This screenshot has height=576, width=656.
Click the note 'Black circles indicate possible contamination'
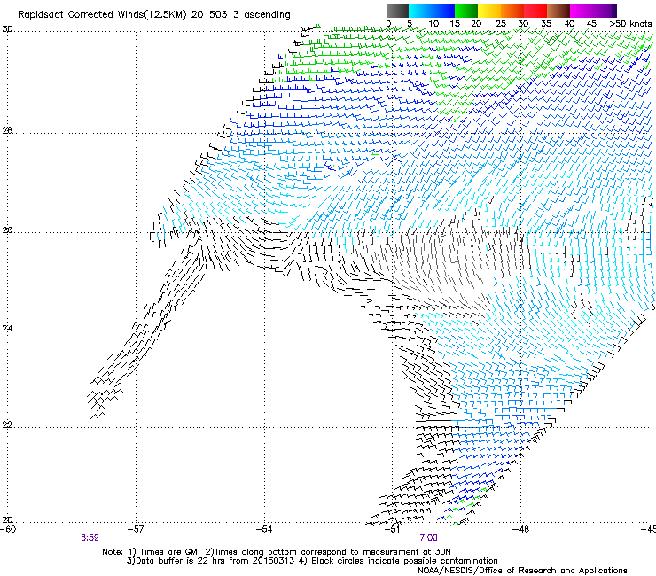[404, 561]
